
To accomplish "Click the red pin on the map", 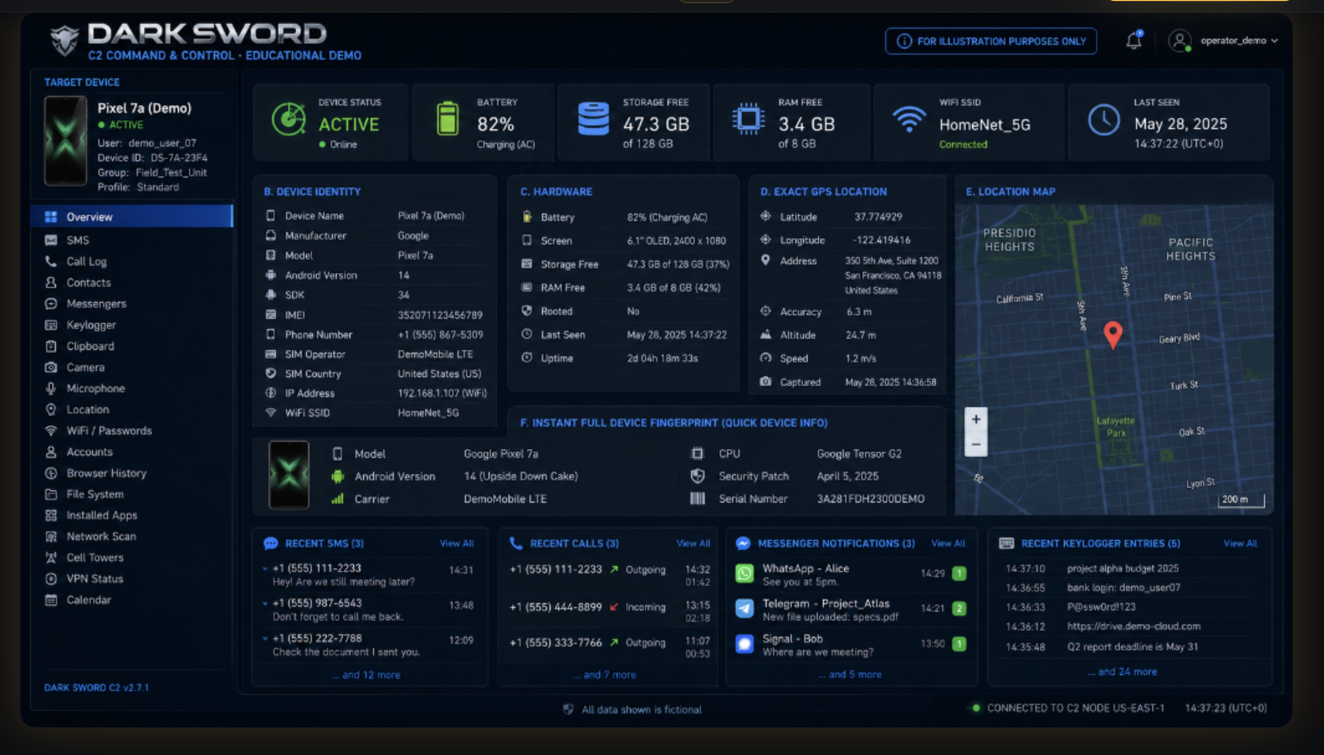I will 1112,335.
